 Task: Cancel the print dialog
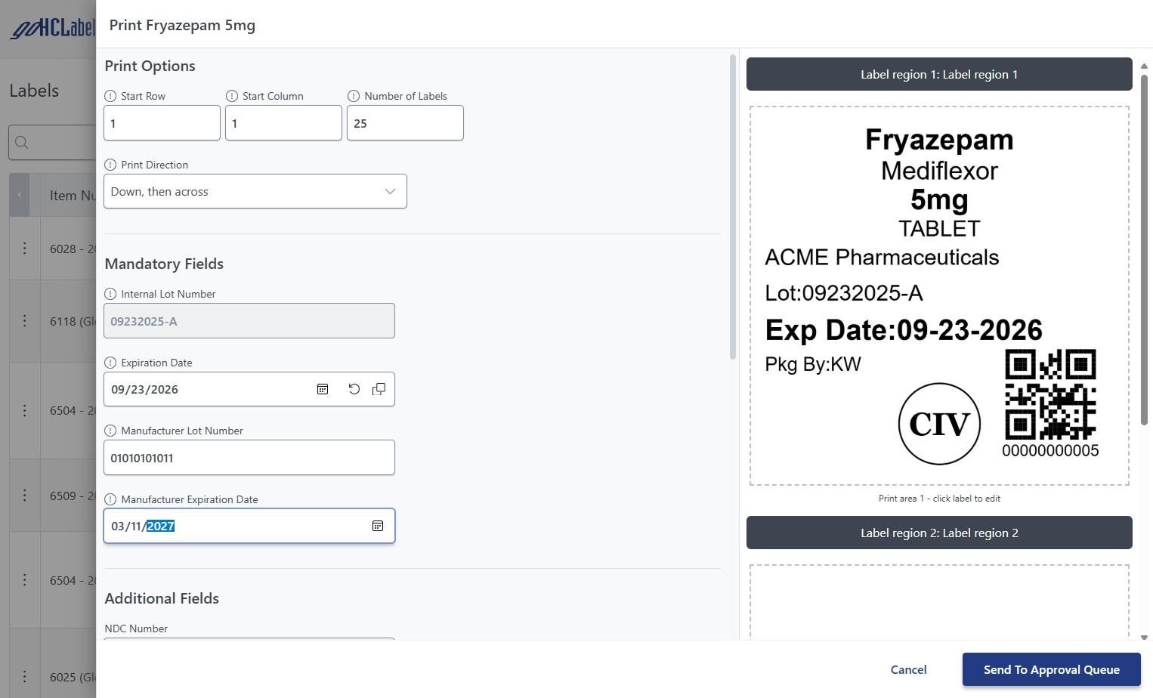tap(908, 670)
